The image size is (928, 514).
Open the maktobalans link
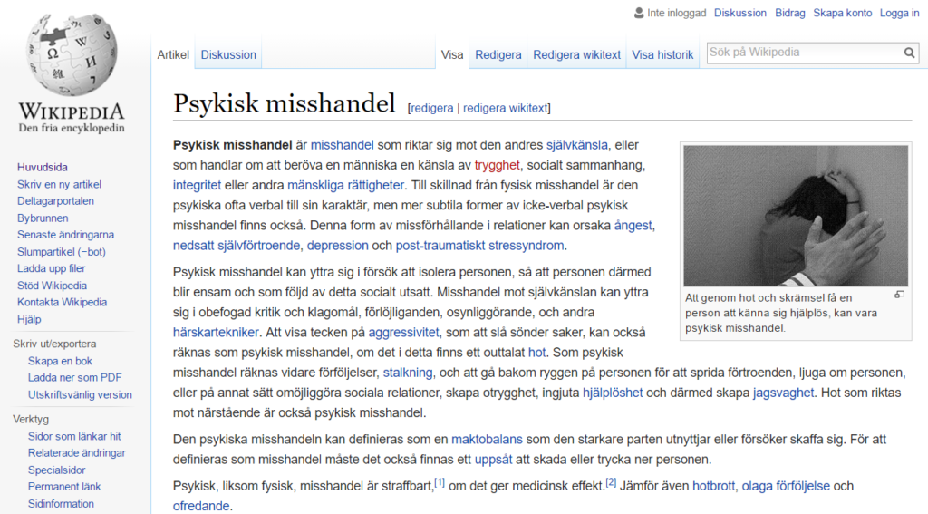(487, 440)
